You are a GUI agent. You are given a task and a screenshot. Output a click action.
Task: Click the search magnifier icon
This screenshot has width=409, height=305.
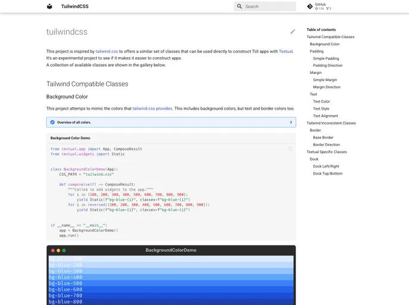(x=240, y=7)
